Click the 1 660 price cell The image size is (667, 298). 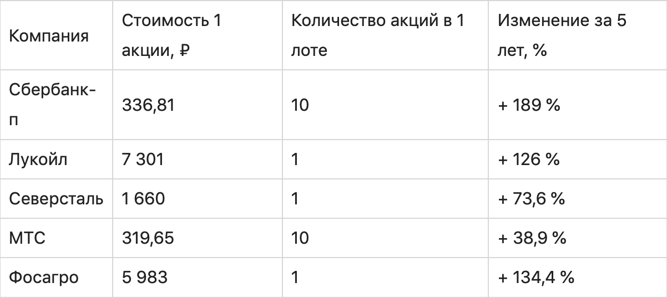[143, 199]
